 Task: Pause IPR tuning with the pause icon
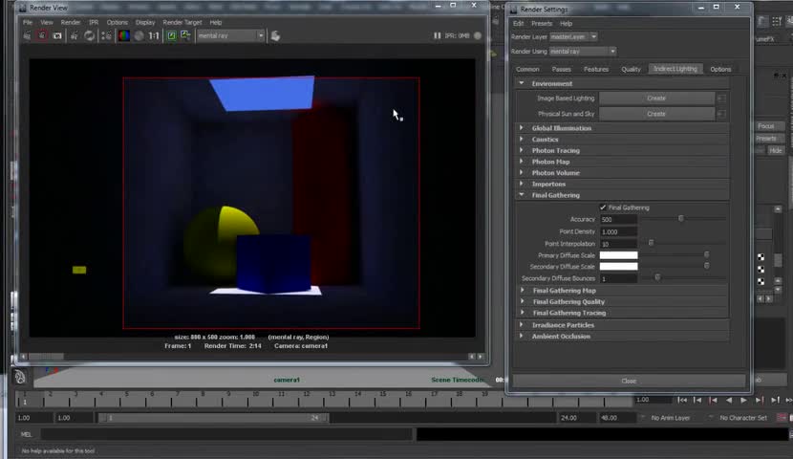coord(437,36)
